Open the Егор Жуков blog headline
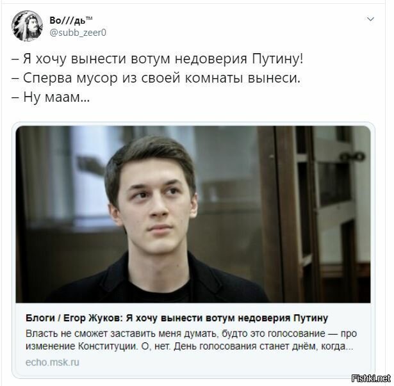The height and width of the screenshot is (386, 394). tap(177, 318)
